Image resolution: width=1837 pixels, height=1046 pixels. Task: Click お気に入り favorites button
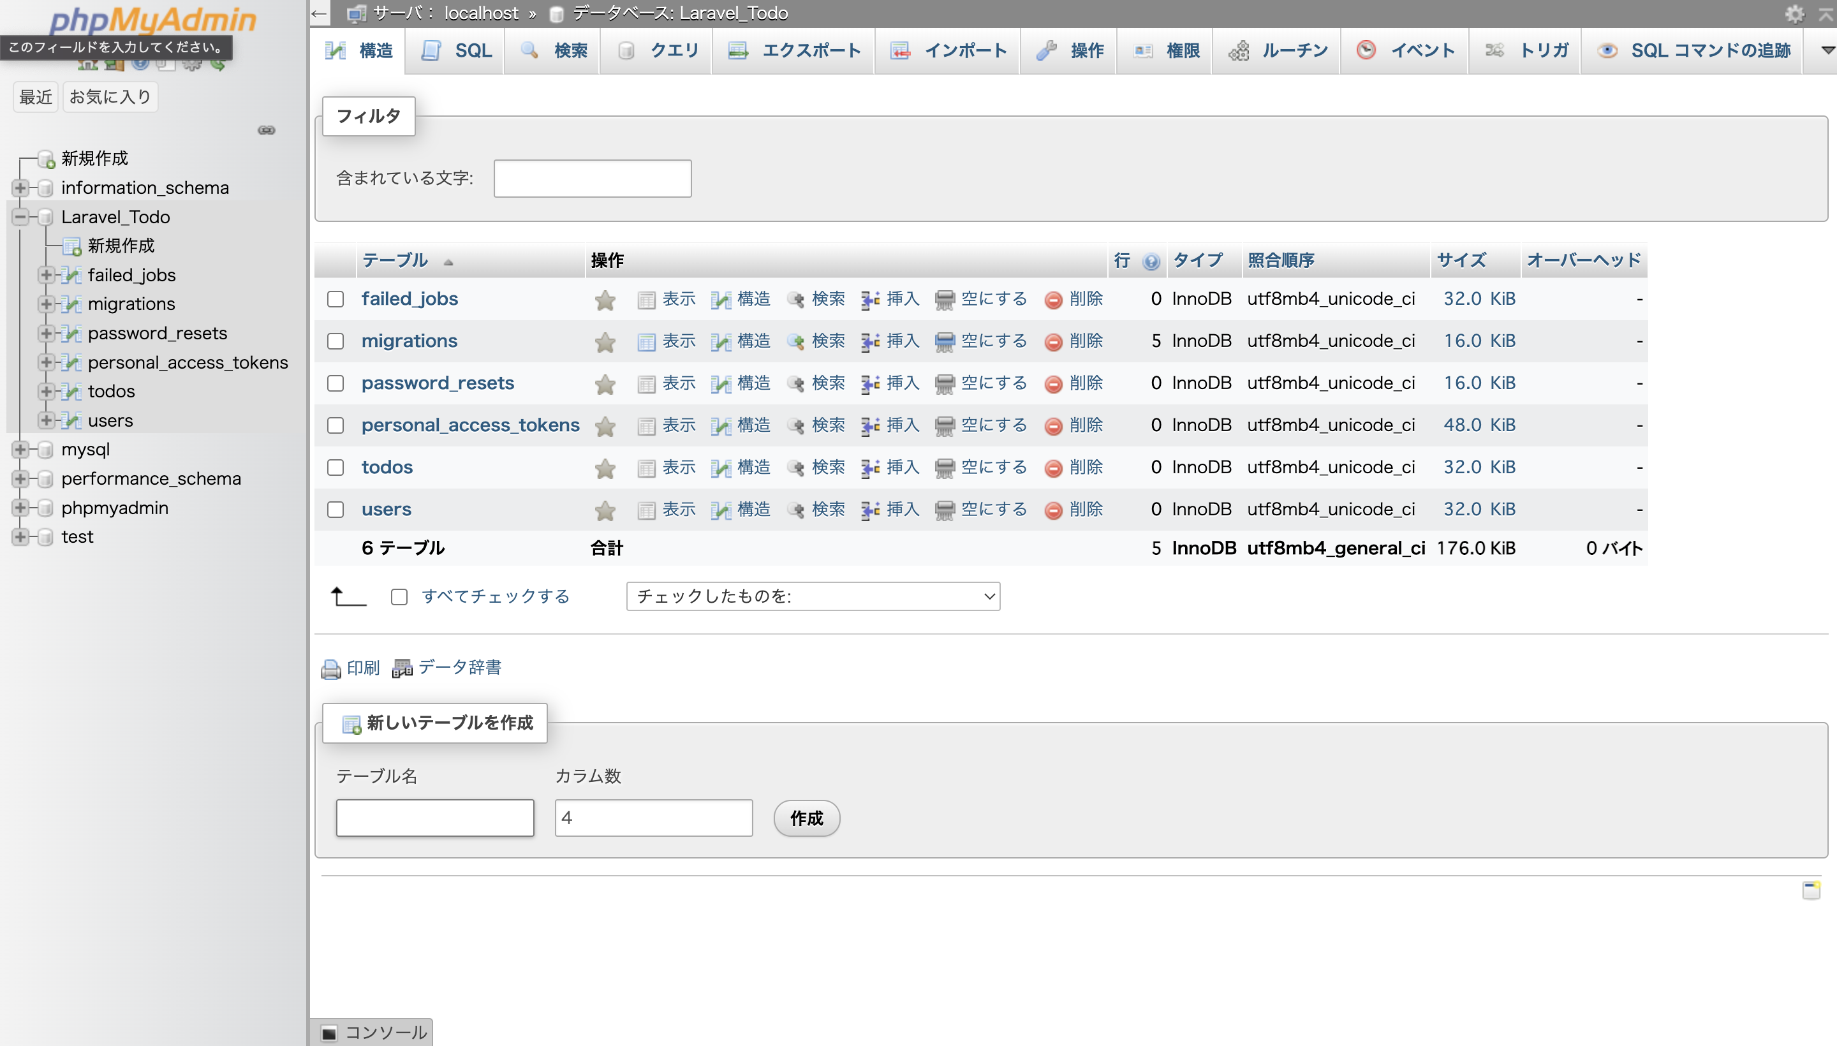(110, 97)
